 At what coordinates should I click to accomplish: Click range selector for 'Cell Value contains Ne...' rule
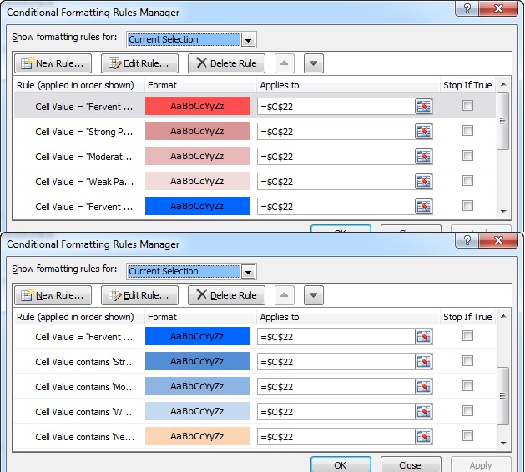coord(424,437)
